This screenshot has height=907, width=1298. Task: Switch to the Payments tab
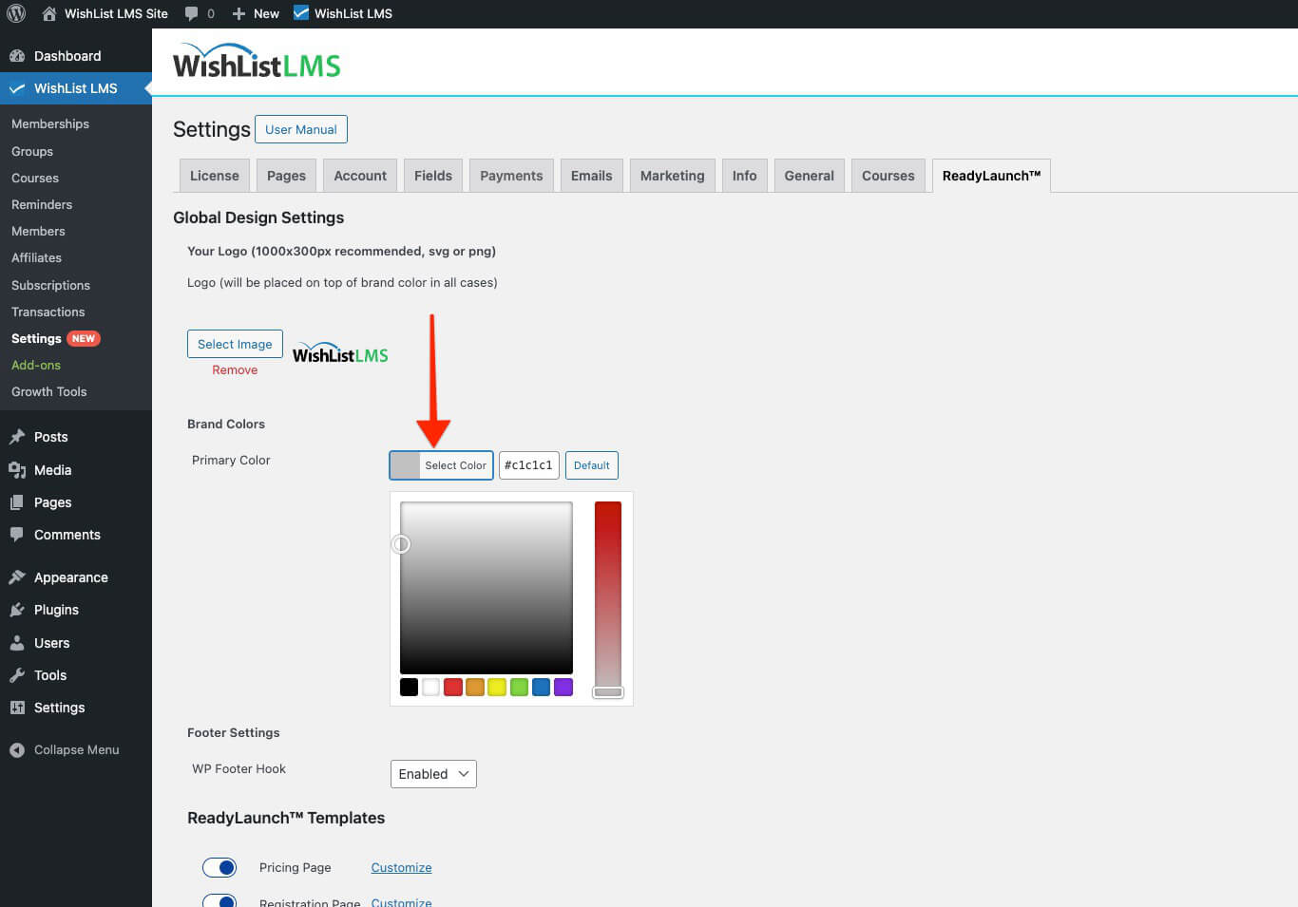510,175
